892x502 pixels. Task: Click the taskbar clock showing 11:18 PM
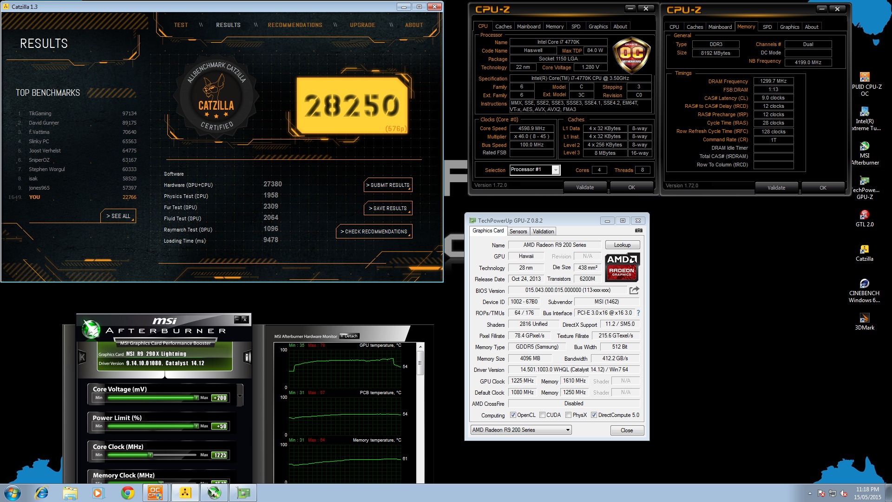tap(867, 493)
